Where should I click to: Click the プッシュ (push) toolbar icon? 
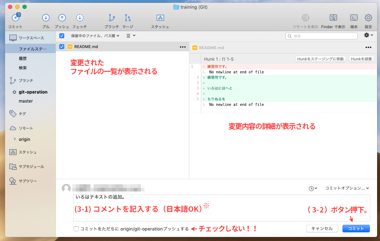point(62,18)
